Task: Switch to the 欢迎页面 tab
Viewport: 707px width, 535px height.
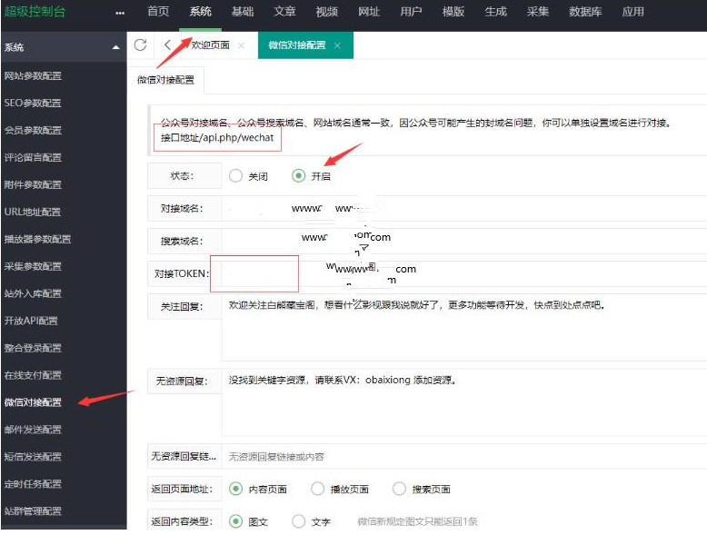Action: [x=210, y=45]
